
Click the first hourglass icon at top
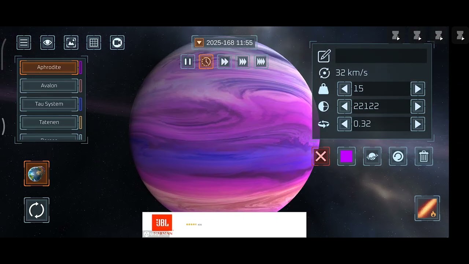click(396, 36)
